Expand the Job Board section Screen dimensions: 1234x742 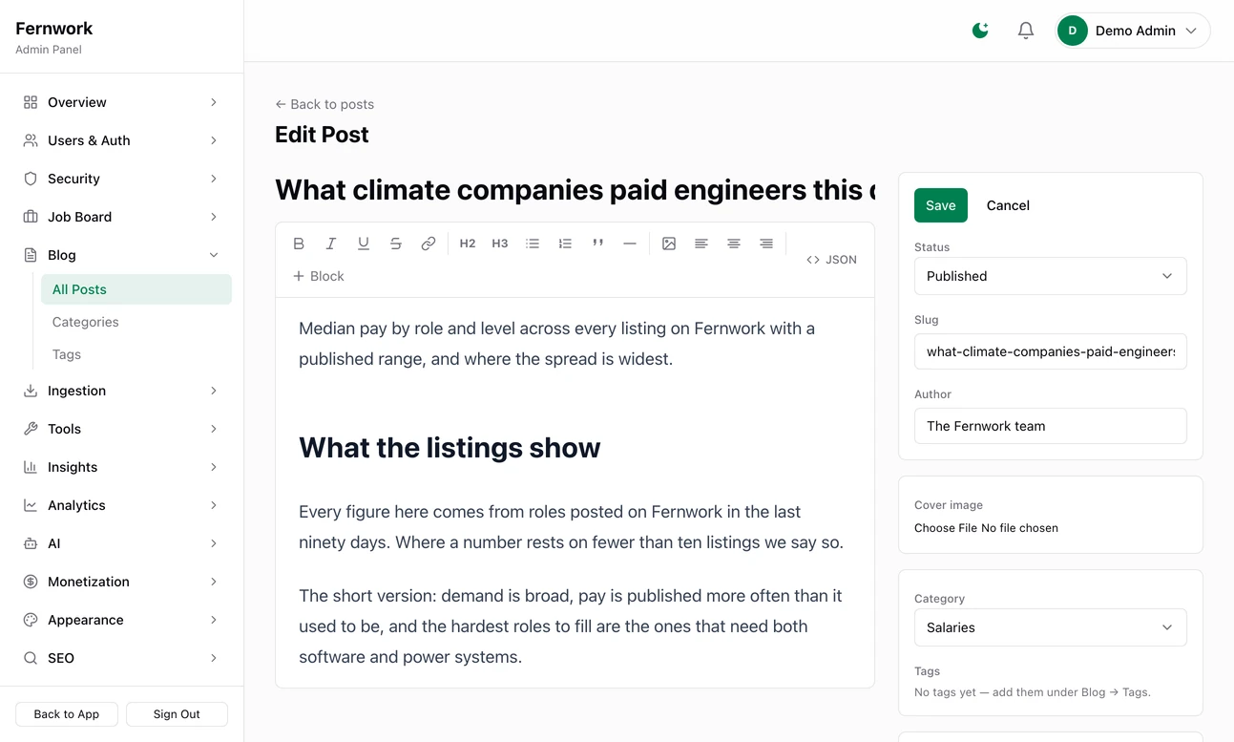(122, 217)
